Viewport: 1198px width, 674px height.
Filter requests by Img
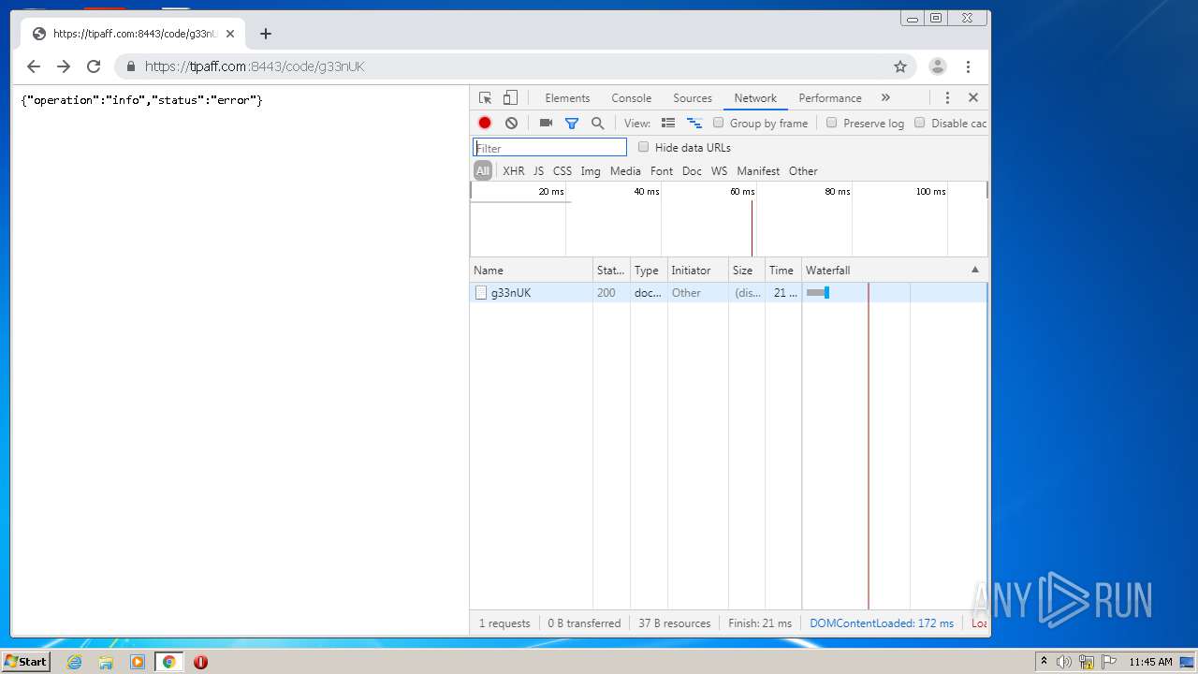click(591, 170)
